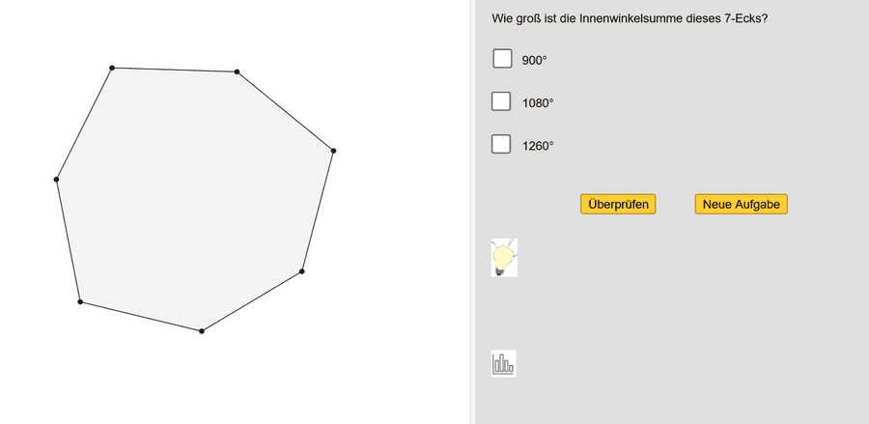The width and height of the screenshot is (869, 424).
Task: Click inside the shaded heptagon area
Action: click(x=193, y=193)
